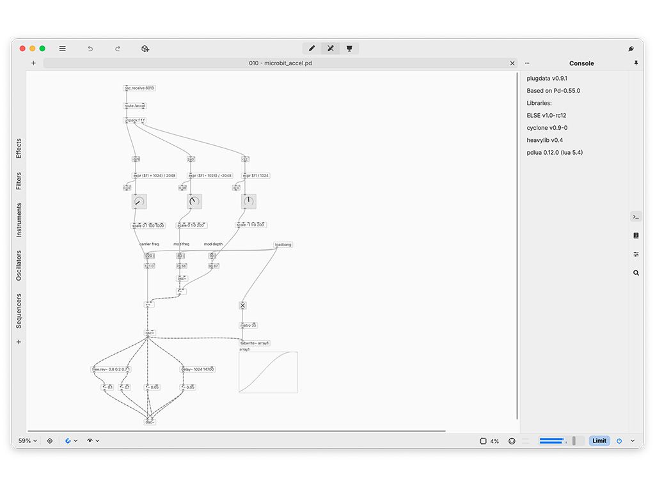Open the main hamburger menu
Screen dimensions: 655x491
(62, 49)
